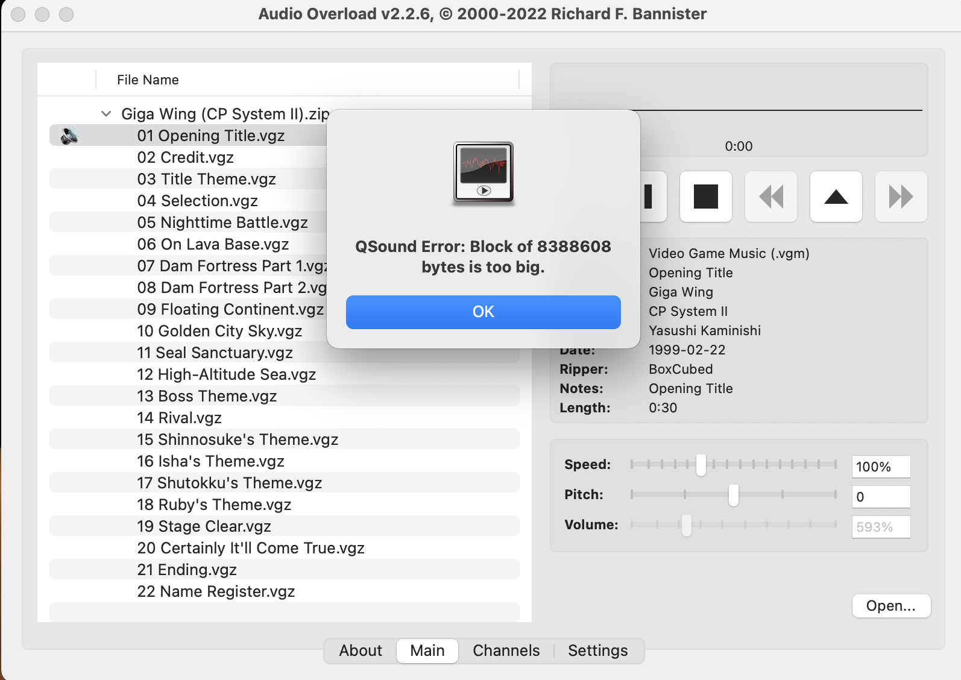961x680 pixels.
Task: Select 13 Boss Theme.vgz in the list
Action: click(207, 396)
